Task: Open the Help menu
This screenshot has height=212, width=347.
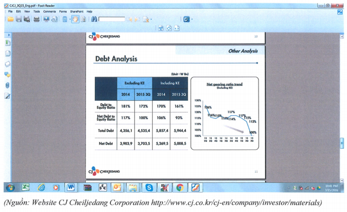Action: [90, 11]
